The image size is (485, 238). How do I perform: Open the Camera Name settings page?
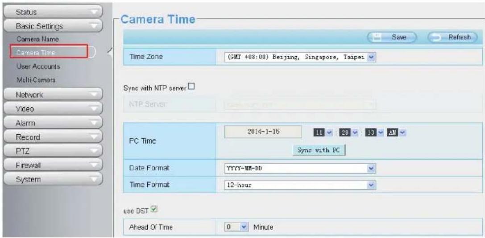tap(38, 40)
